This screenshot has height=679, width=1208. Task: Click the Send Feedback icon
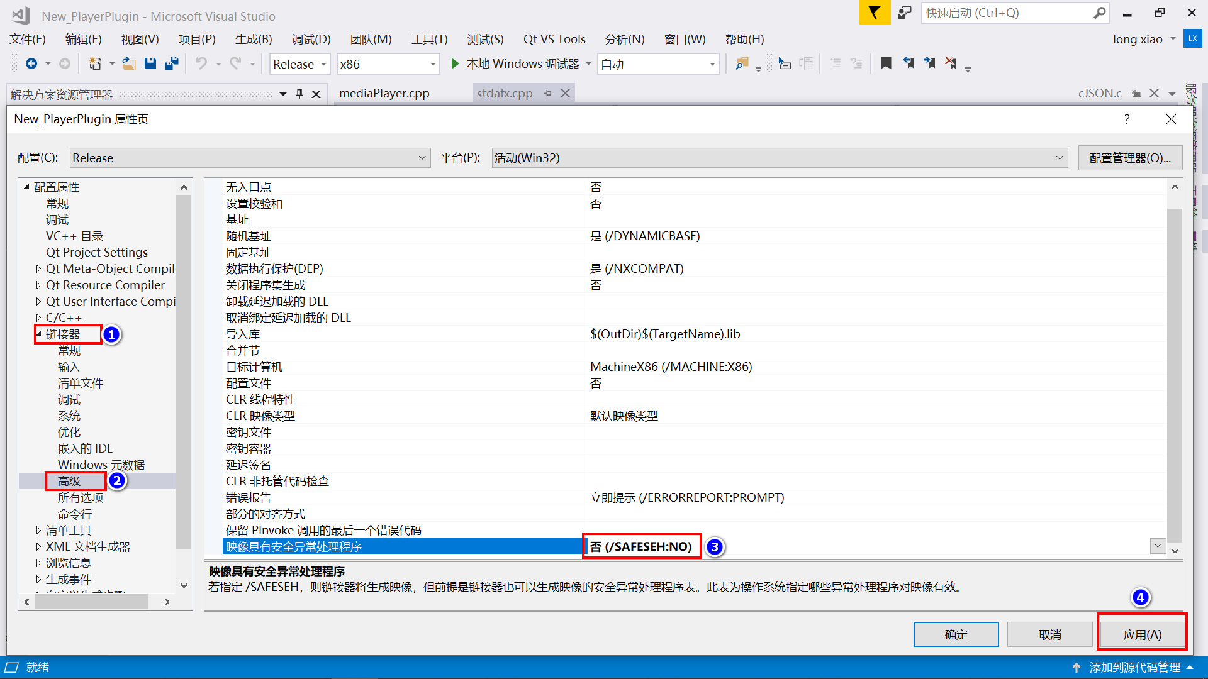(905, 13)
